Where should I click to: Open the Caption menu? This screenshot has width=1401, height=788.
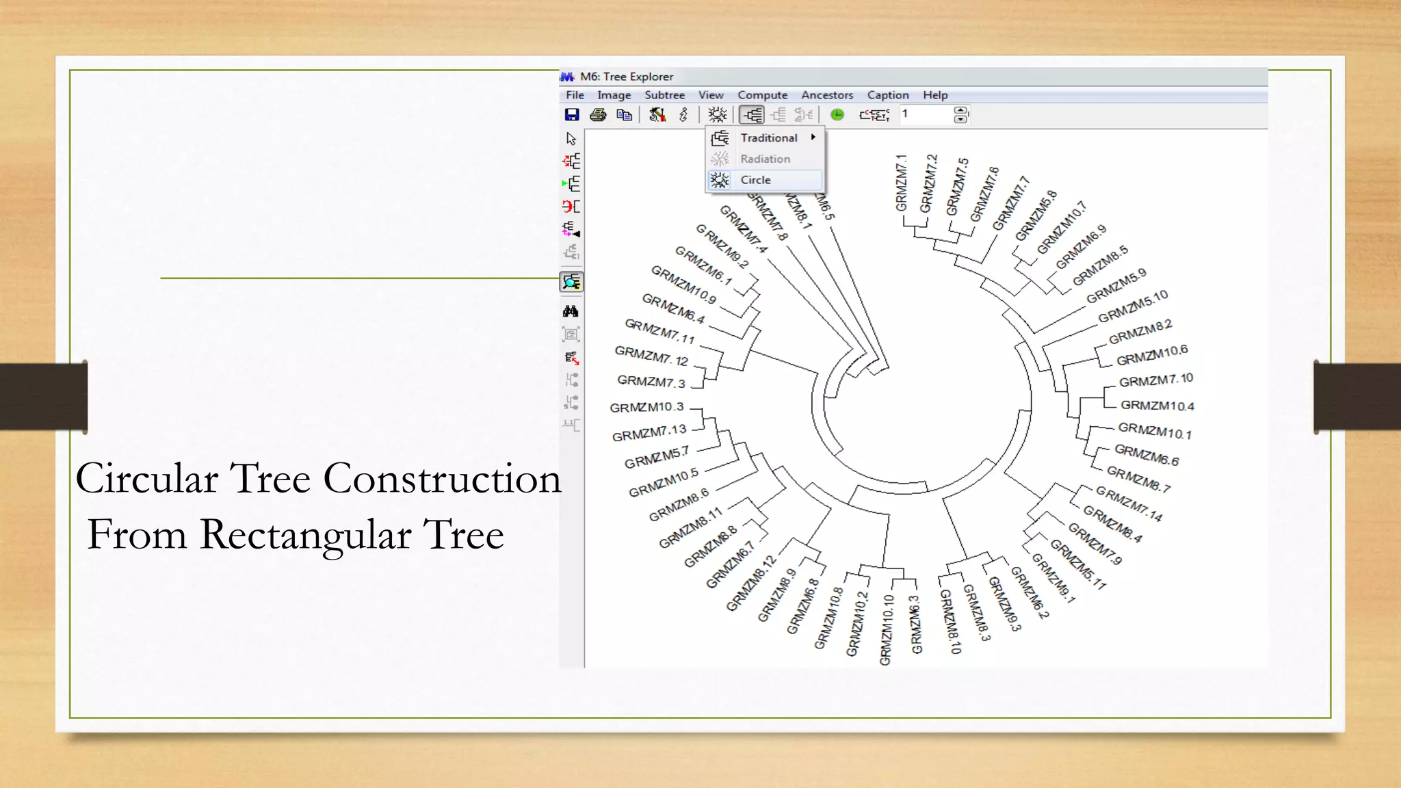pos(887,95)
